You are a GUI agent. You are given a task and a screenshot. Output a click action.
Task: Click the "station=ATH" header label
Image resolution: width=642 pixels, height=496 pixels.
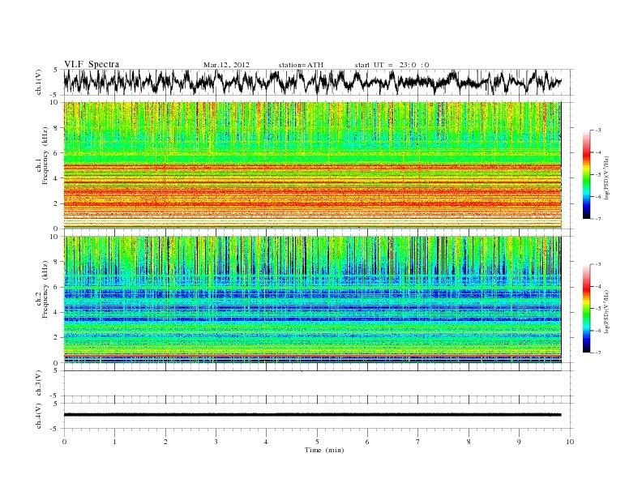pyautogui.click(x=301, y=65)
